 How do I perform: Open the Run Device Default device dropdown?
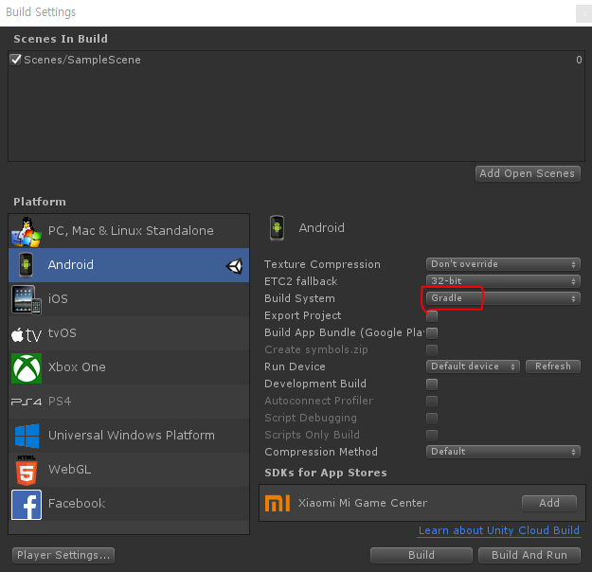(x=473, y=366)
